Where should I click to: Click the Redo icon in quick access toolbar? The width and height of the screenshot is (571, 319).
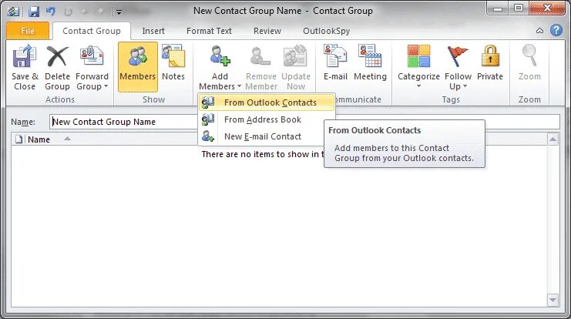click(68, 12)
